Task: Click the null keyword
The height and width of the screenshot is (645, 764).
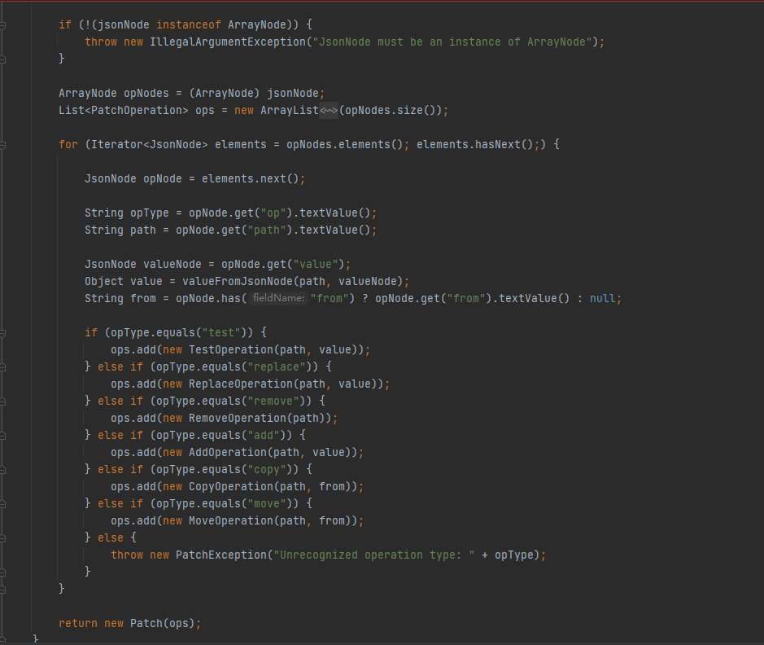Action: coord(603,298)
